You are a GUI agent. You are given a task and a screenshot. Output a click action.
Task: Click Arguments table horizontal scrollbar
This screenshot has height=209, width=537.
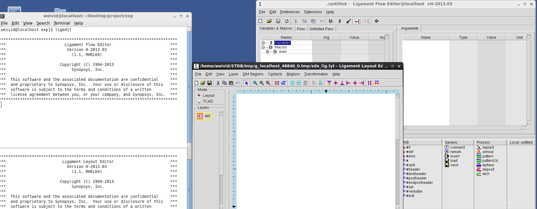point(465,128)
